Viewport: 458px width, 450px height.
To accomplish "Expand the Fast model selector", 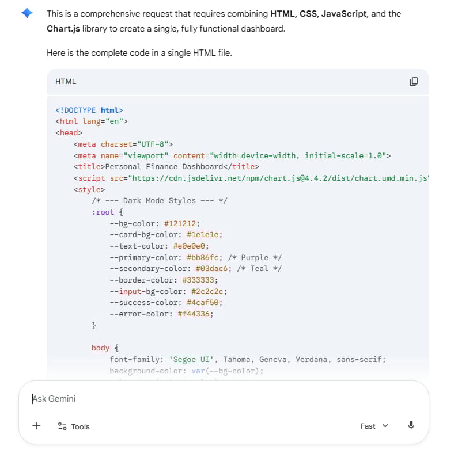I will click(x=374, y=426).
